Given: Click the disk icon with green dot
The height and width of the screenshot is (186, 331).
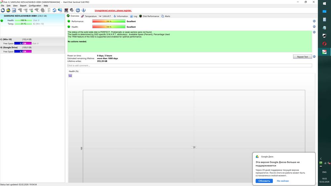Looking at the screenshot, I should click(x=31, y=10).
